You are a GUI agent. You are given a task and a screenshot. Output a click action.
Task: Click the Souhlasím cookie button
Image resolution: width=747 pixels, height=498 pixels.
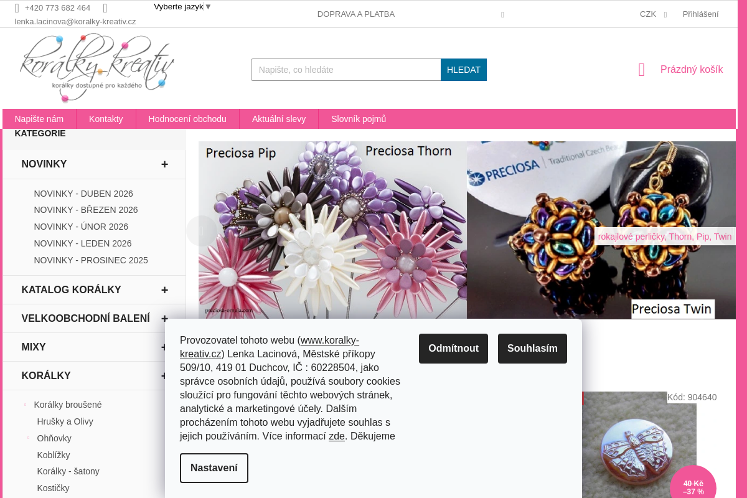(x=532, y=349)
